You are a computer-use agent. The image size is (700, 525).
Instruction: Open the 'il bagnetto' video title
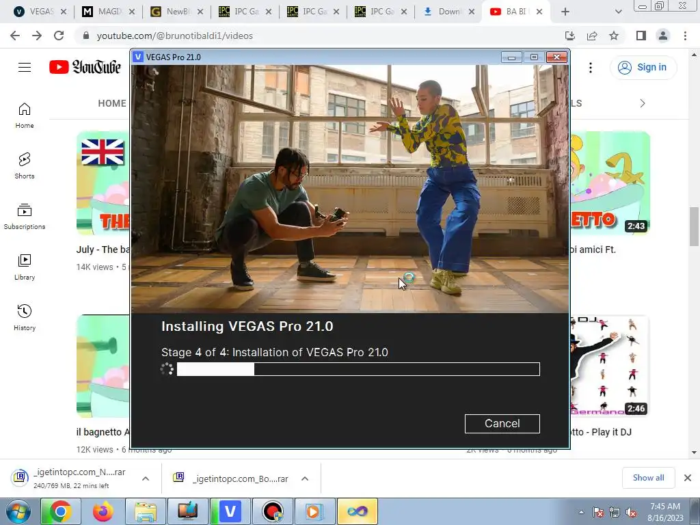[x=103, y=432]
